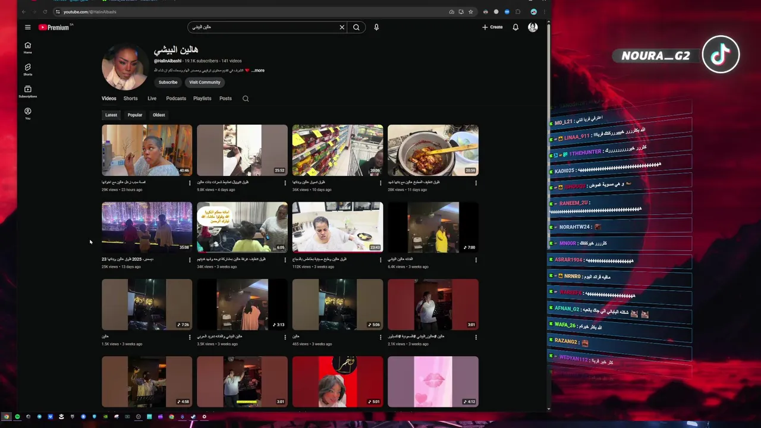This screenshot has width=761, height=428.
Task: Open Chrome from the taskbar
Action: point(7,417)
